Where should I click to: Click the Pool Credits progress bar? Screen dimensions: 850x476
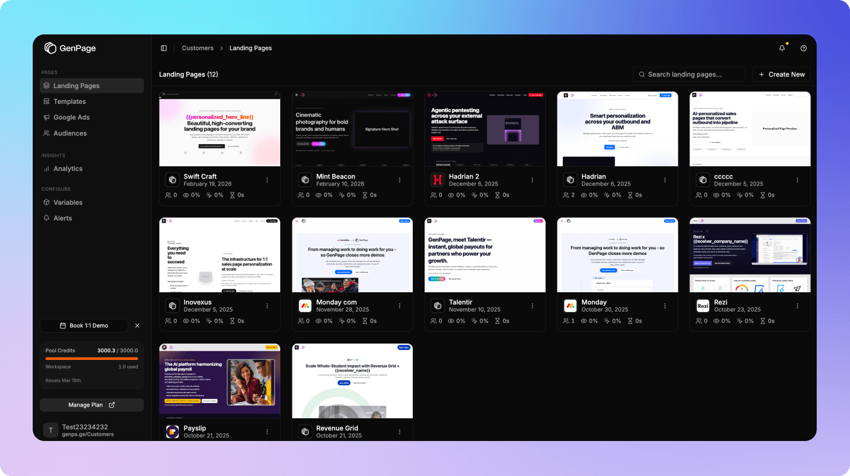[x=92, y=358]
